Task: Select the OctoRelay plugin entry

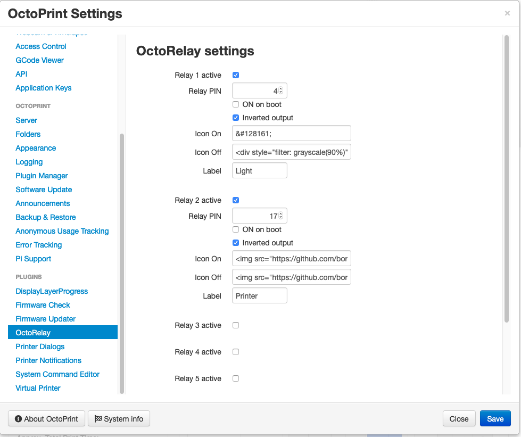Action: [63, 332]
